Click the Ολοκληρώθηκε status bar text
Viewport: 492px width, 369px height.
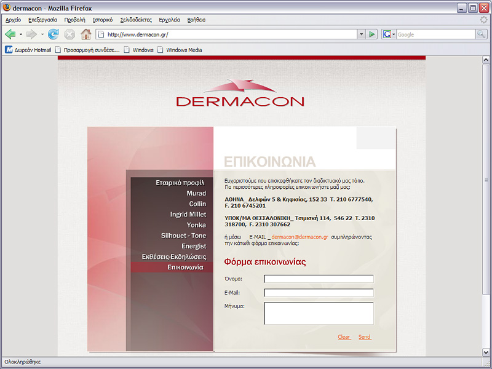click(x=23, y=362)
